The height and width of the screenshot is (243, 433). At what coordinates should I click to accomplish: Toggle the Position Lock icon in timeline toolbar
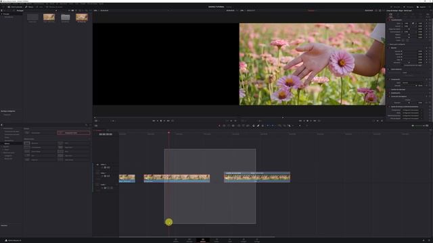point(263,126)
